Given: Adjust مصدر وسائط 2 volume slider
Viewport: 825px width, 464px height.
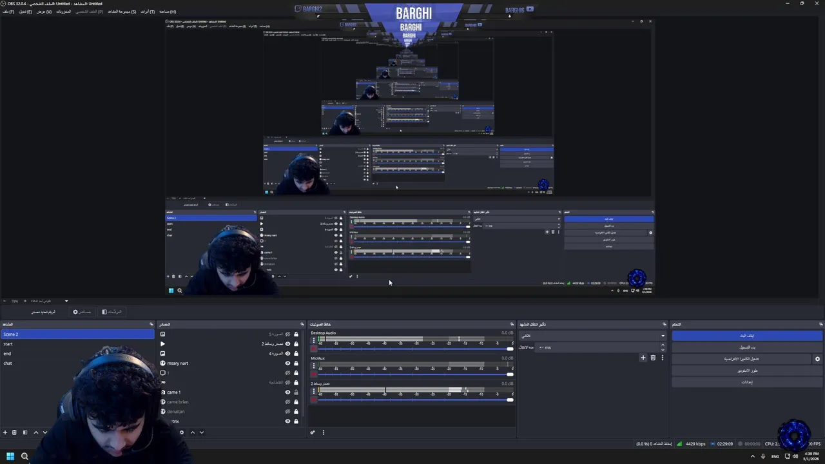Looking at the screenshot, I should tap(416, 400).
